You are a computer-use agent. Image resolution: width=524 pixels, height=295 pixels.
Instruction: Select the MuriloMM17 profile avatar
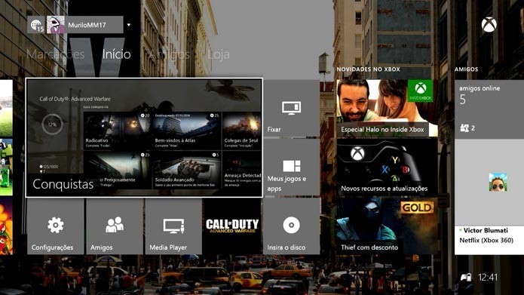(x=56, y=25)
